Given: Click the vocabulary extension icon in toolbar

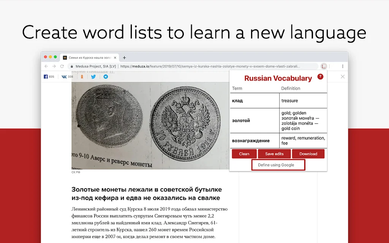Looking at the screenshot, I should (x=324, y=66).
